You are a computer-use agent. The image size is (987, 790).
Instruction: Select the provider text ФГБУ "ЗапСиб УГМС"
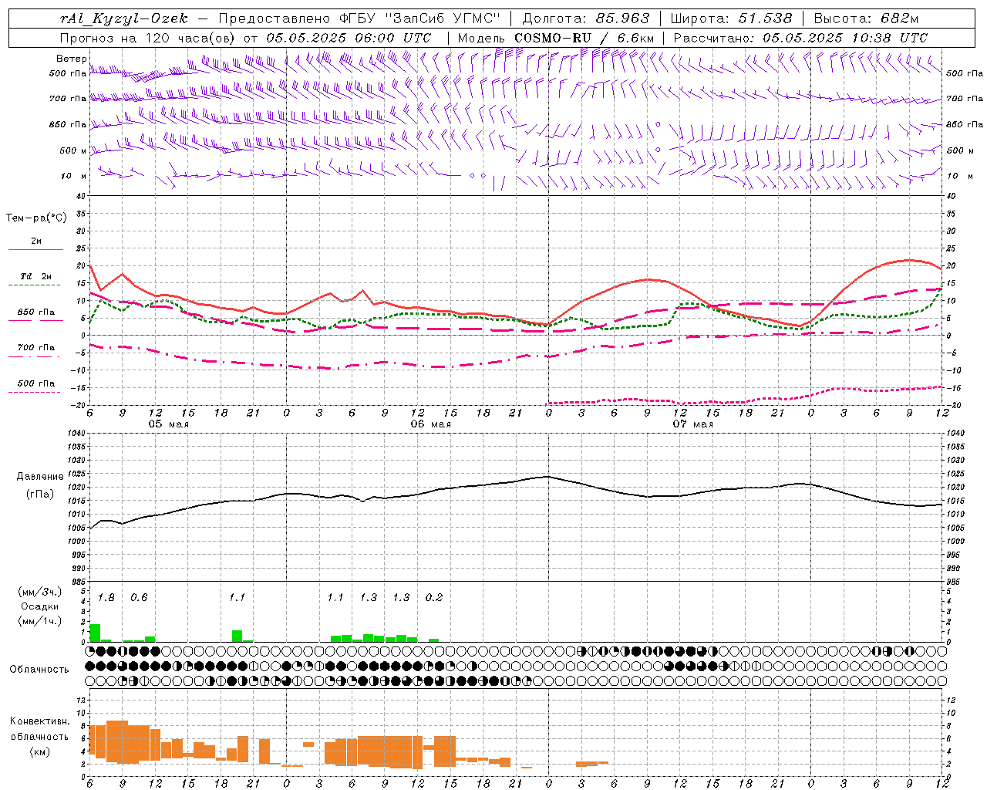tap(419, 19)
